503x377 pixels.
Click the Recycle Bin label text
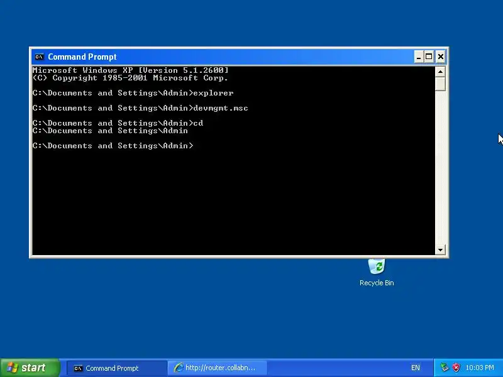coord(377,283)
